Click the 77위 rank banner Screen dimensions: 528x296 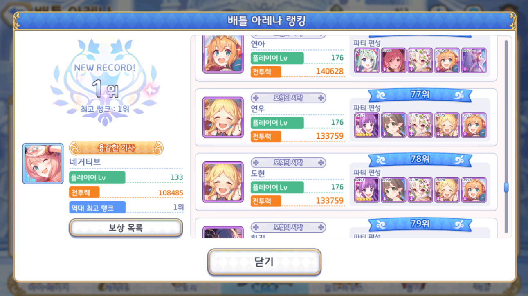click(420, 95)
